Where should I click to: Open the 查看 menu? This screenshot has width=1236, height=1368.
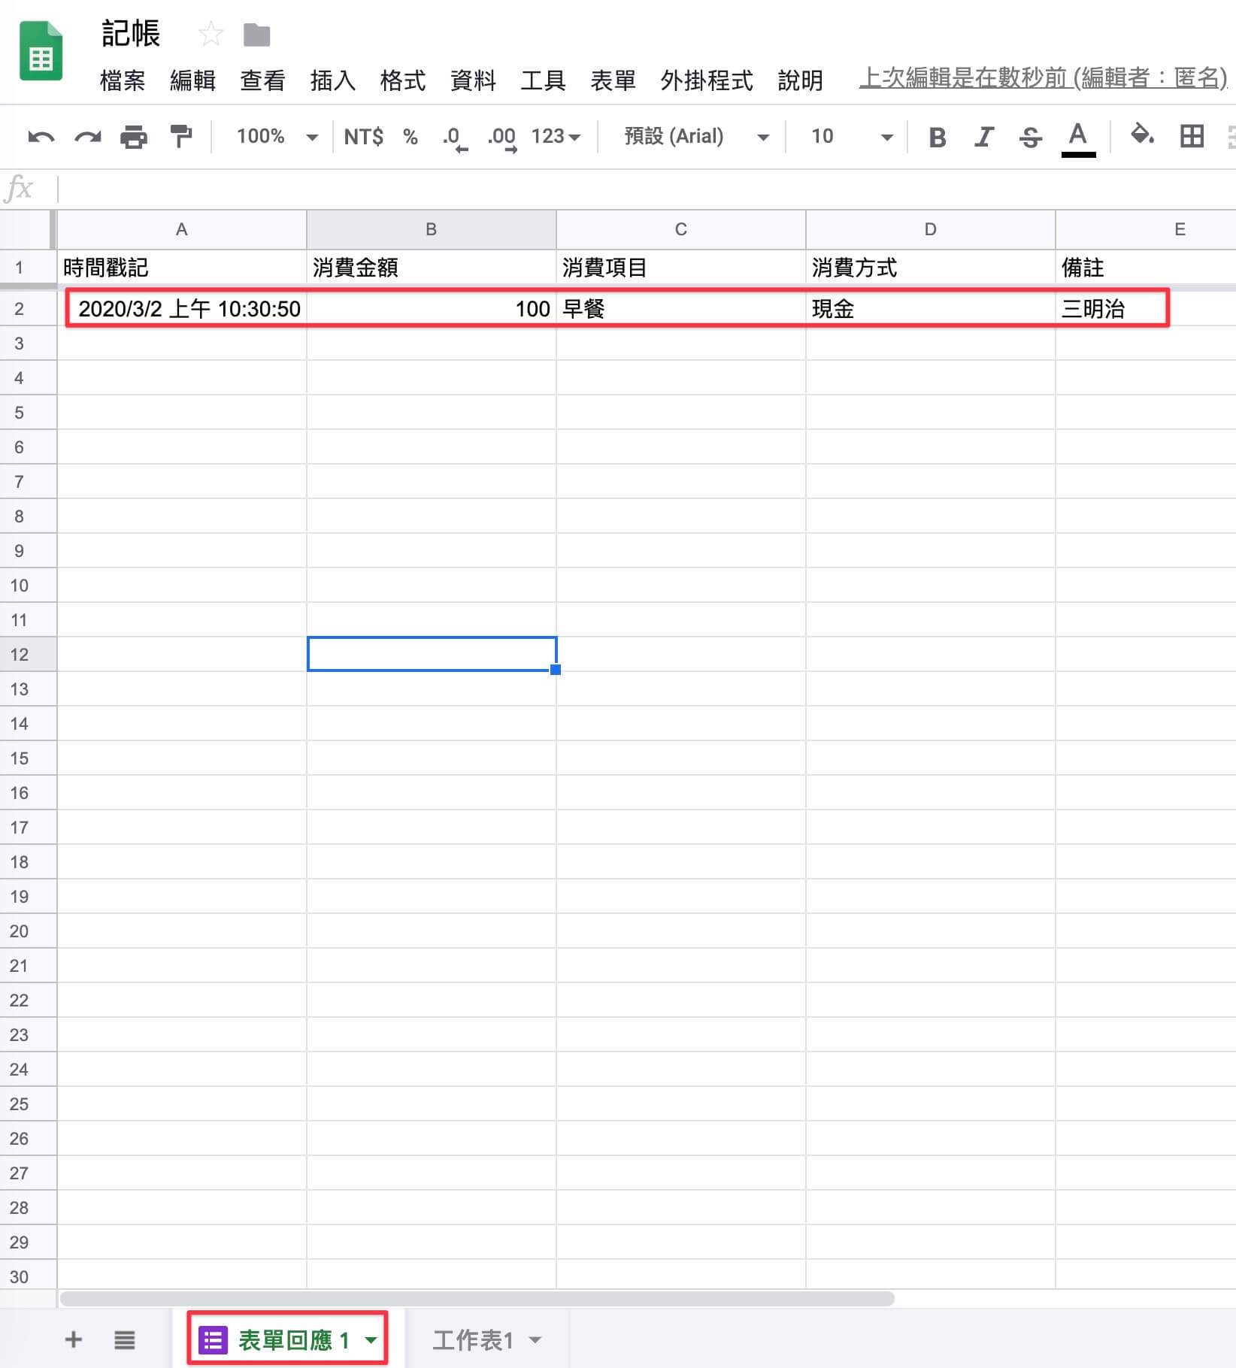tap(262, 80)
